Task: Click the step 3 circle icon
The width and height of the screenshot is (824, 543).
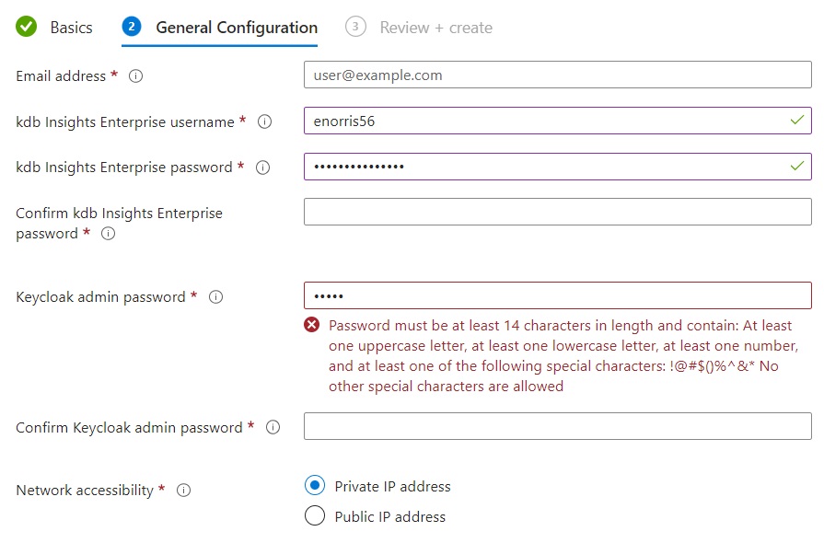Action: click(355, 27)
